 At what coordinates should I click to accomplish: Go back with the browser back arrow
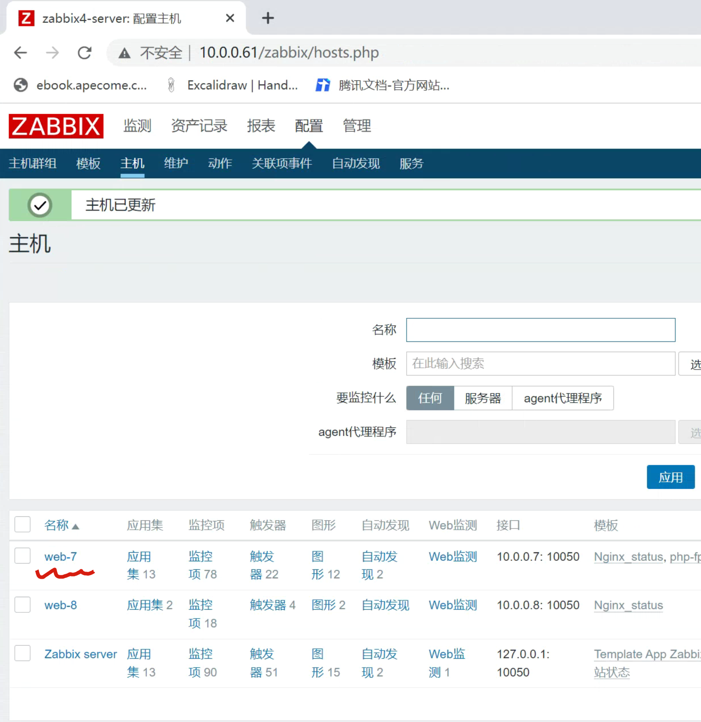click(21, 53)
